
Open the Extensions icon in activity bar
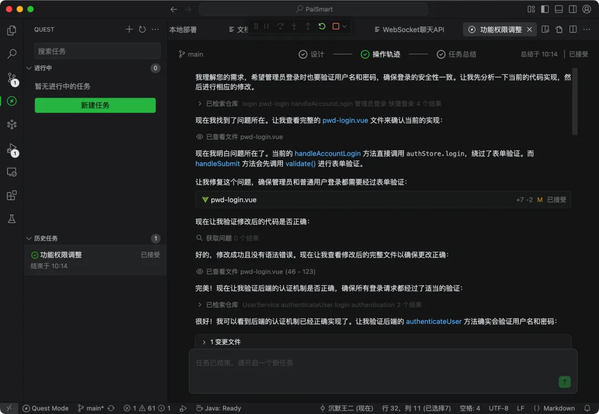click(12, 196)
